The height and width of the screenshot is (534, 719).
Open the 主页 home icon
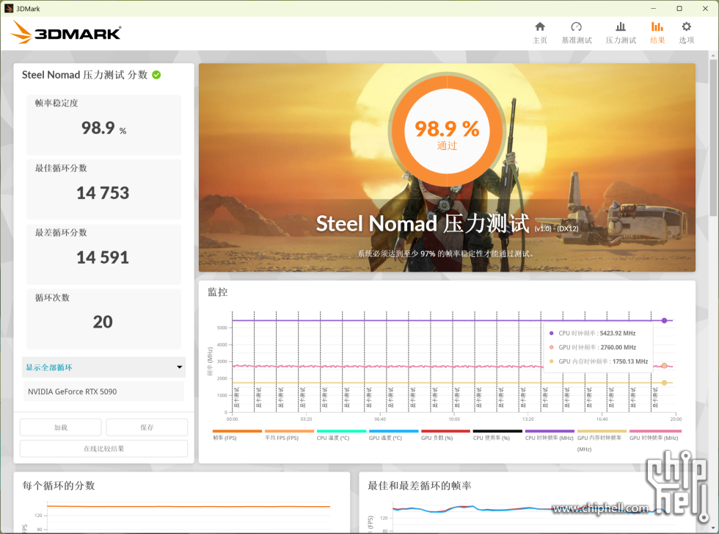(540, 26)
